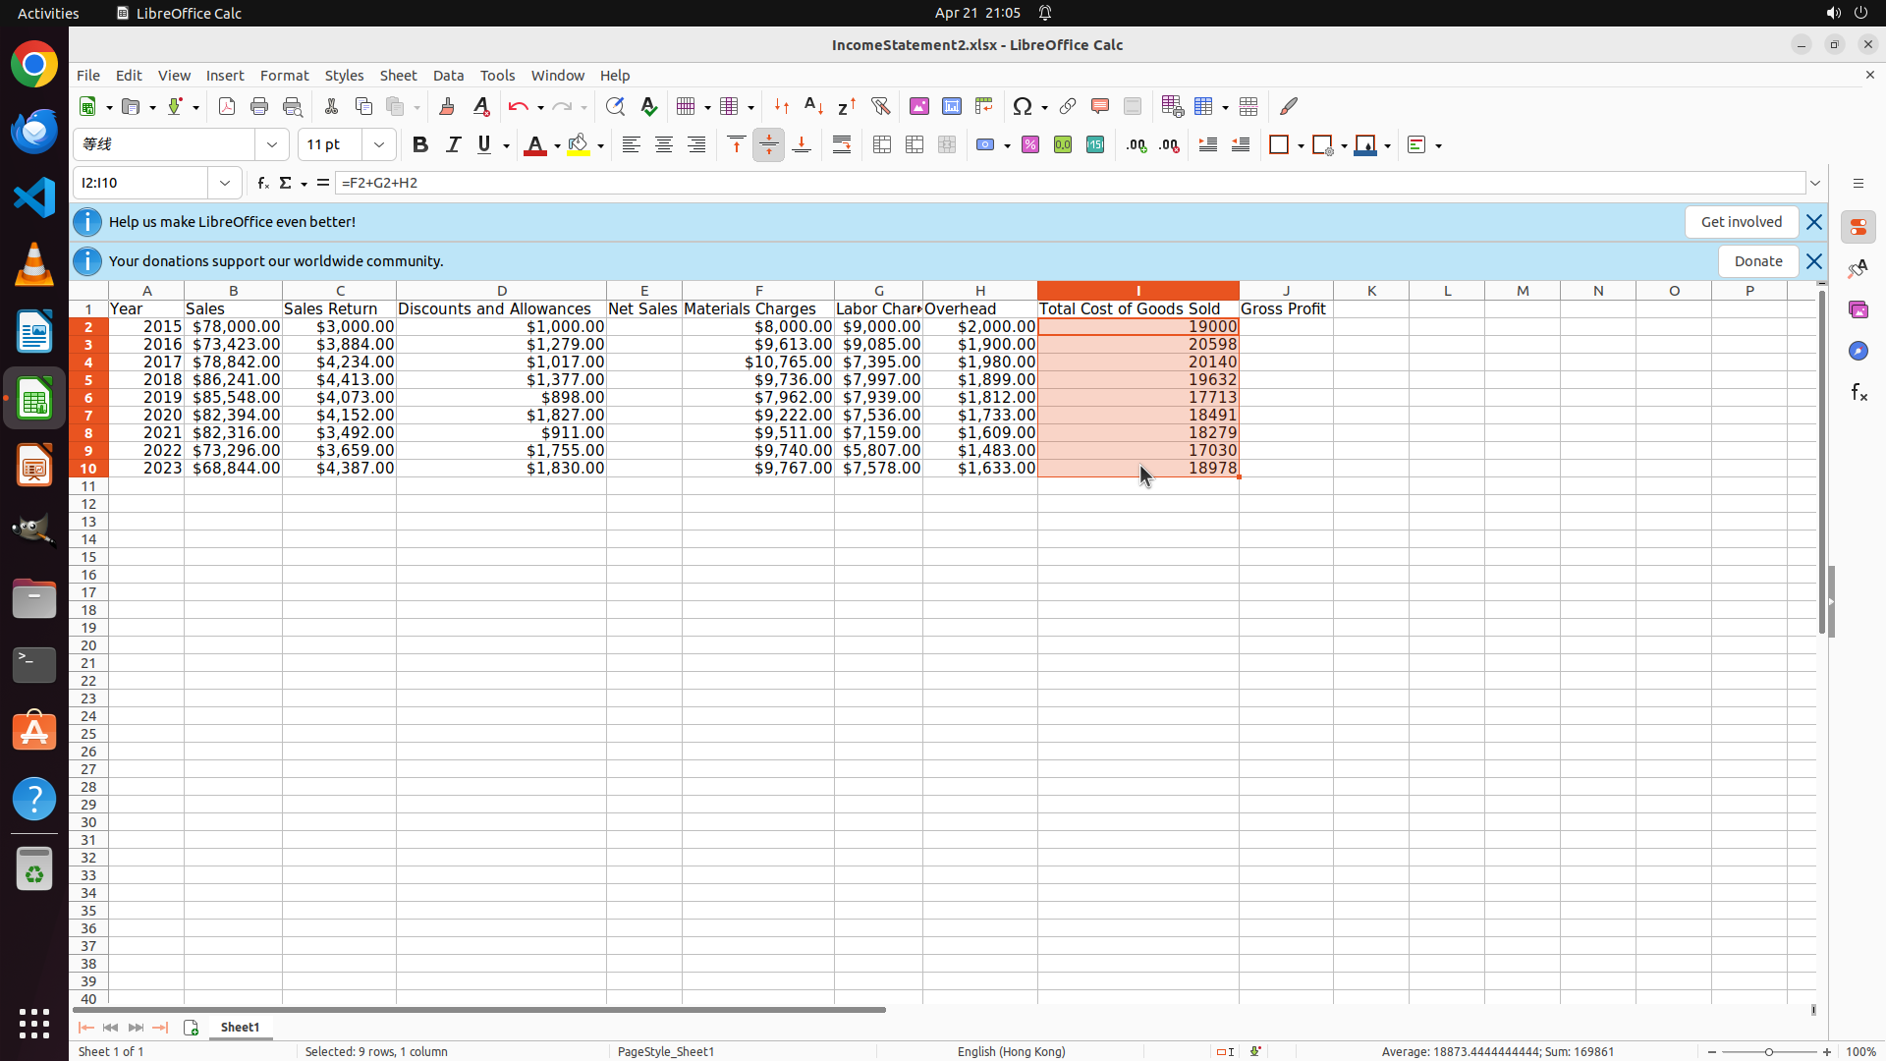
Task: Open the Function Wizard beside the formula bar
Action: 262,183
